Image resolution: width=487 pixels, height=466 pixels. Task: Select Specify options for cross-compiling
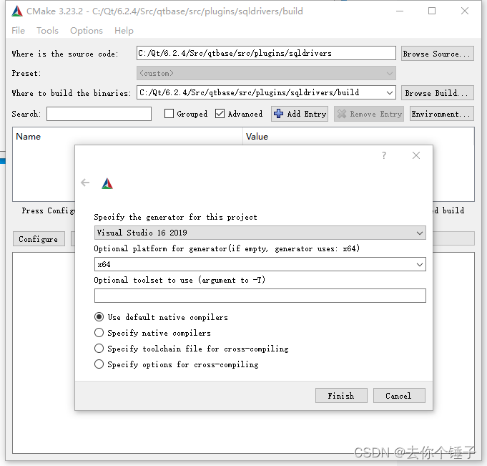[x=99, y=364]
